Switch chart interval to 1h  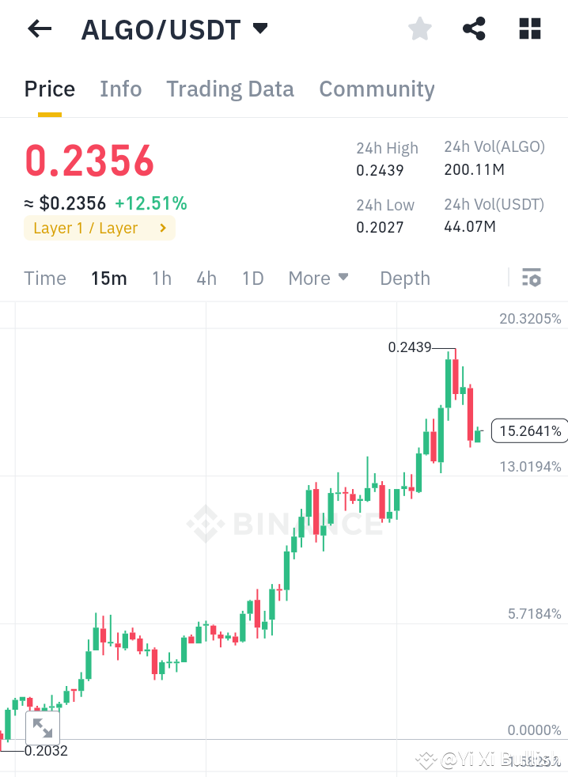click(x=161, y=278)
